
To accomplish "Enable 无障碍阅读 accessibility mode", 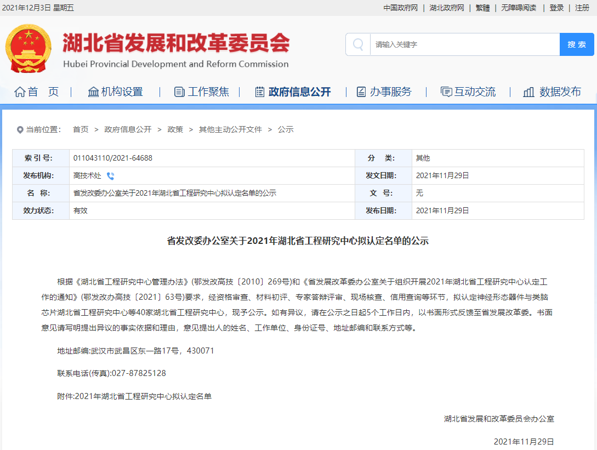I will [x=519, y=8].
